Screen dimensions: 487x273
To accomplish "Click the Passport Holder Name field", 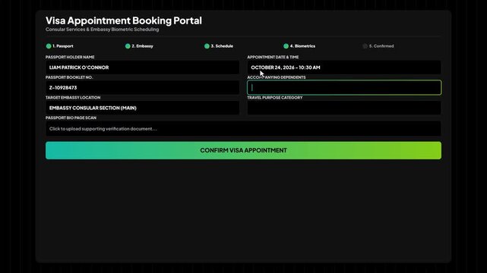I will pyautogui.click(x=143, y=67).
